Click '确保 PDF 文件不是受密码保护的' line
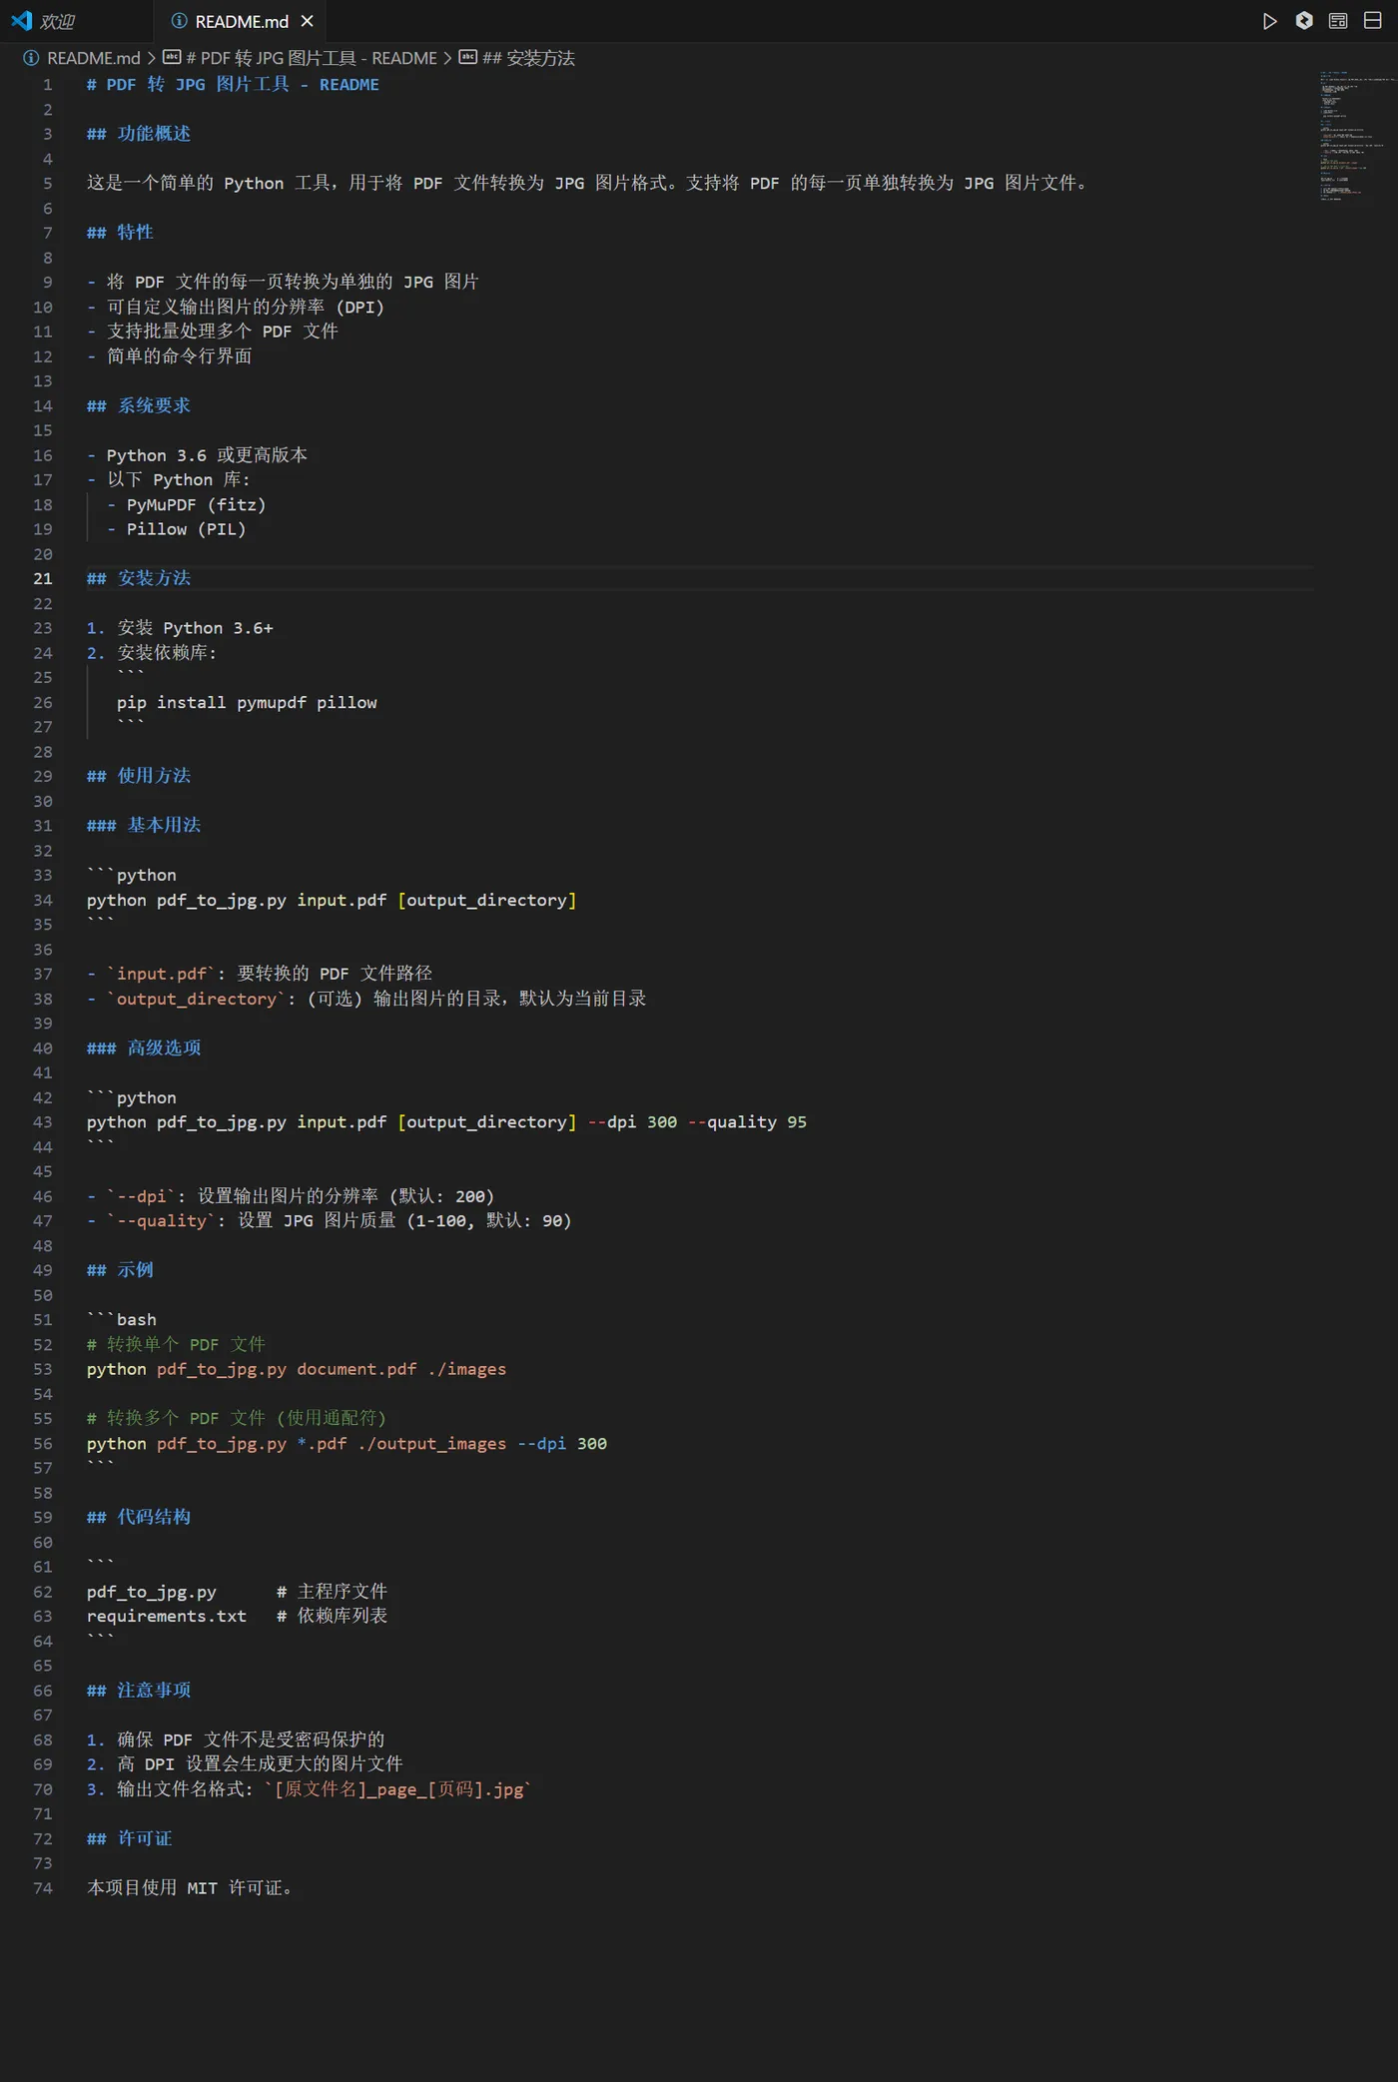Screen dimensions: 1398x2082 [x=236, y=1739]
